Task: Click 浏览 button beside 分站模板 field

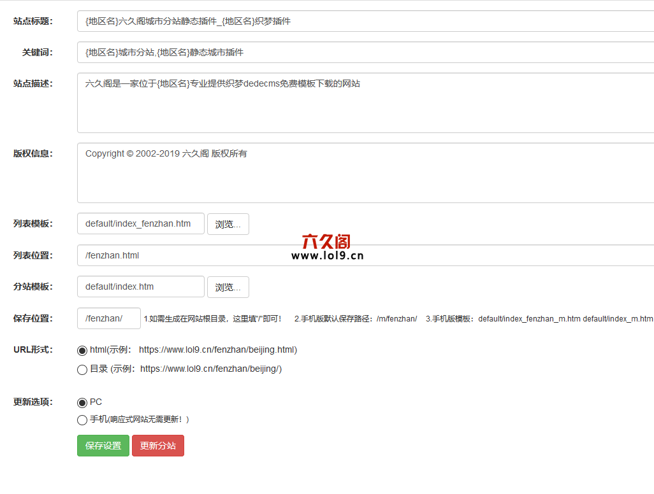Action: [x=228, y=287]
